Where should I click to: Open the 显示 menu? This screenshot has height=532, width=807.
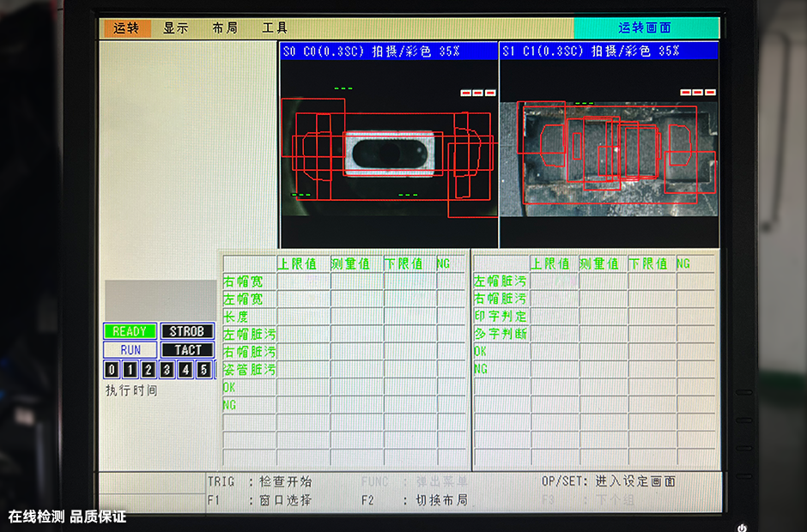click(176, 28)
